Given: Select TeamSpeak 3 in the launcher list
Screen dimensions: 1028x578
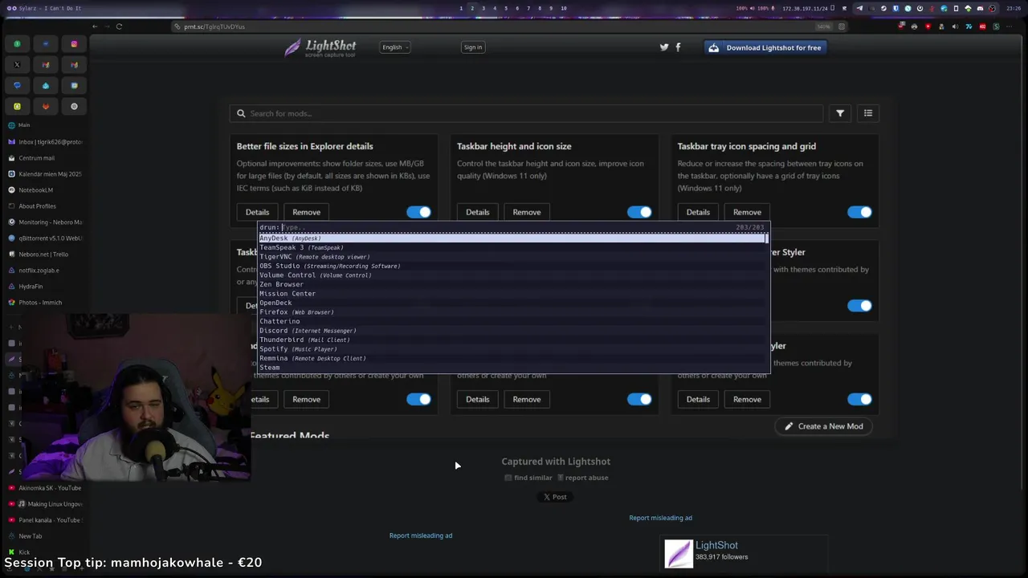Looking at the screenshot, I should click(x=512, y=247).
